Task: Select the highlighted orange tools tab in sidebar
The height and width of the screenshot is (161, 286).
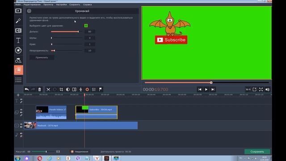Action: pyautogui.click(x=18, y=70)
